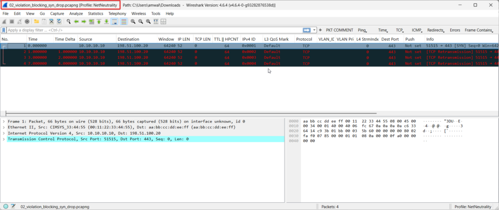The image size is (499, 210).
Task: Expand the Transmission Control Protocol row
Action: [x=4, y=139]
